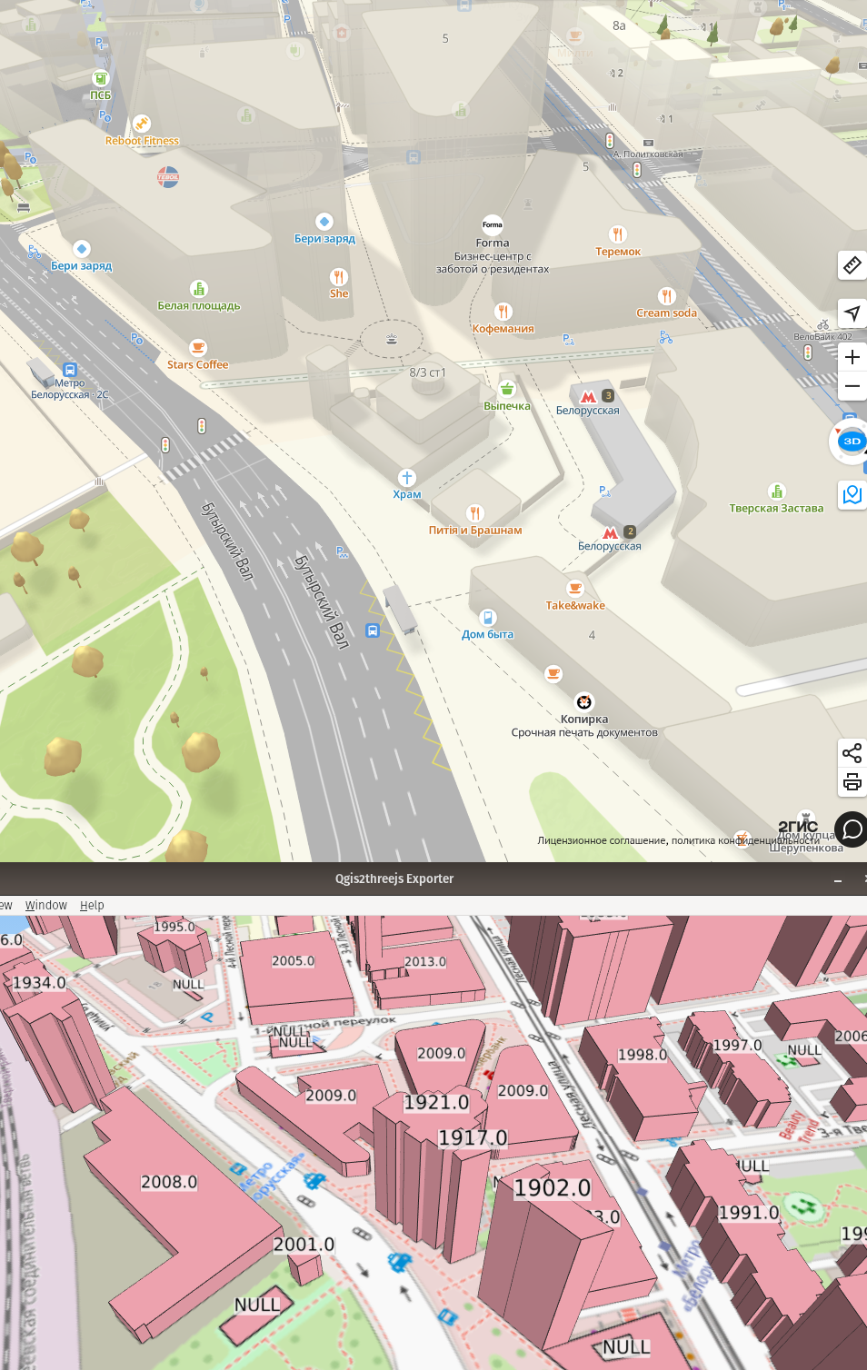The image size is (867, 1370).
Task: Zoom in the map with plus button
Action: 852,357
